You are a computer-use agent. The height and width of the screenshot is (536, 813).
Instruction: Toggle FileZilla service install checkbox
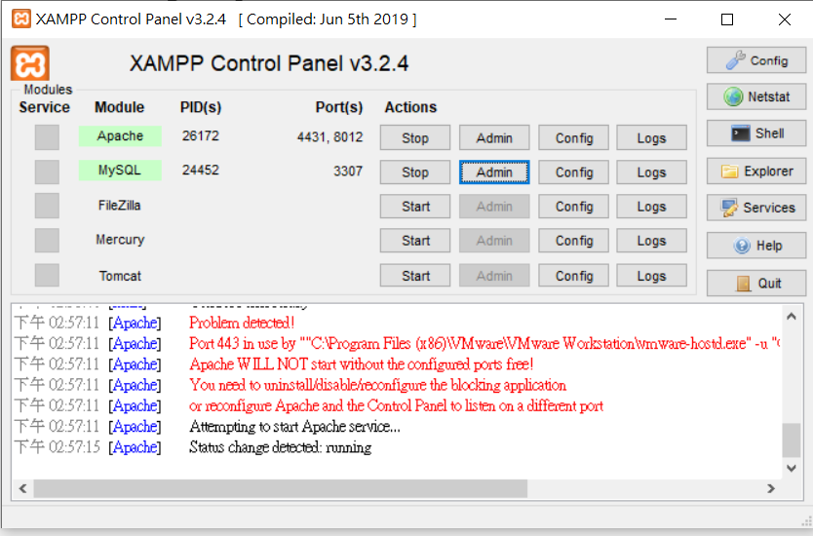click(x=47, y=206)
